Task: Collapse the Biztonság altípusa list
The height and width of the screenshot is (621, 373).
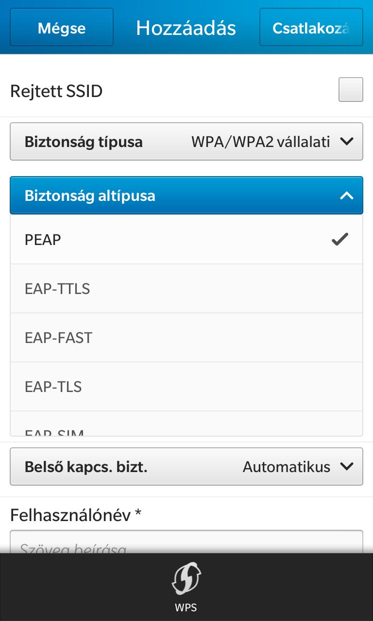Action: pyautogui.click(x=186, y=196)
